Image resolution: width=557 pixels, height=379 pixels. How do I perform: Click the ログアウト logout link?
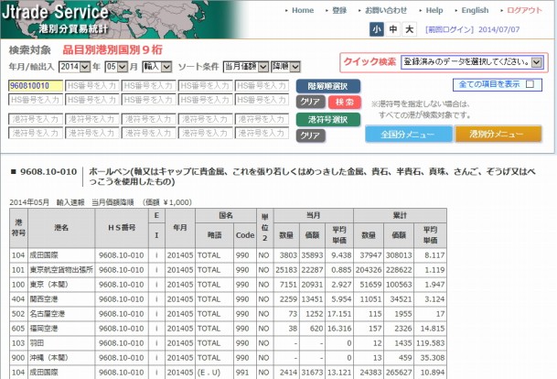point(524,10)
